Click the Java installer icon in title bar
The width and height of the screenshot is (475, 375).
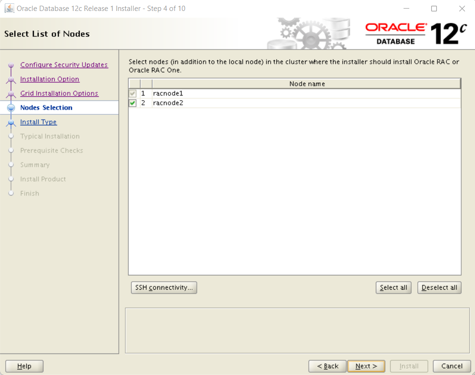click(10, 8)
